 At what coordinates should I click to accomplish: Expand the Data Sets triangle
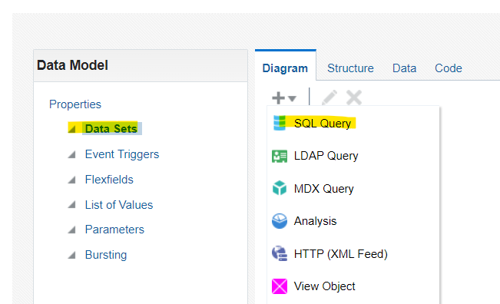tap(71, 129)
